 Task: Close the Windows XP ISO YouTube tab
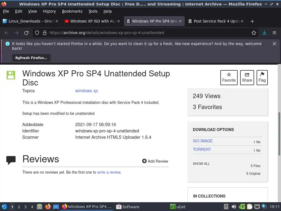click(x=119, y=21)
